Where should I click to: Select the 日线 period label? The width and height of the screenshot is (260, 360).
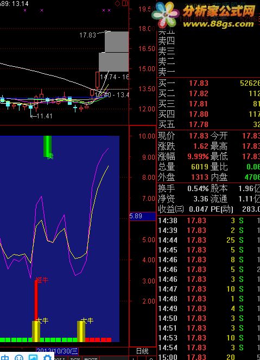coord(142,351)
